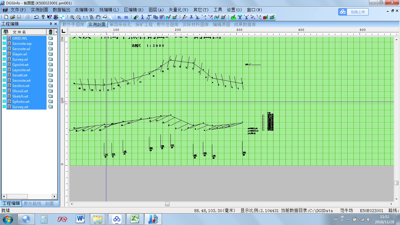Viewport: 400px width, 225px height.
Task: Open the 数据输出 menu
Action: tap(61, 10)
